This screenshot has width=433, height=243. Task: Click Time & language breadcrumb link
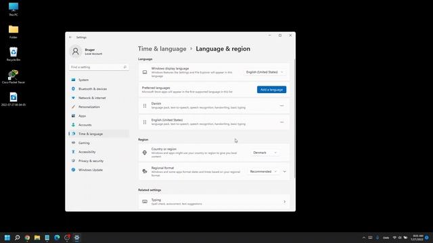[x=162, y=49]
